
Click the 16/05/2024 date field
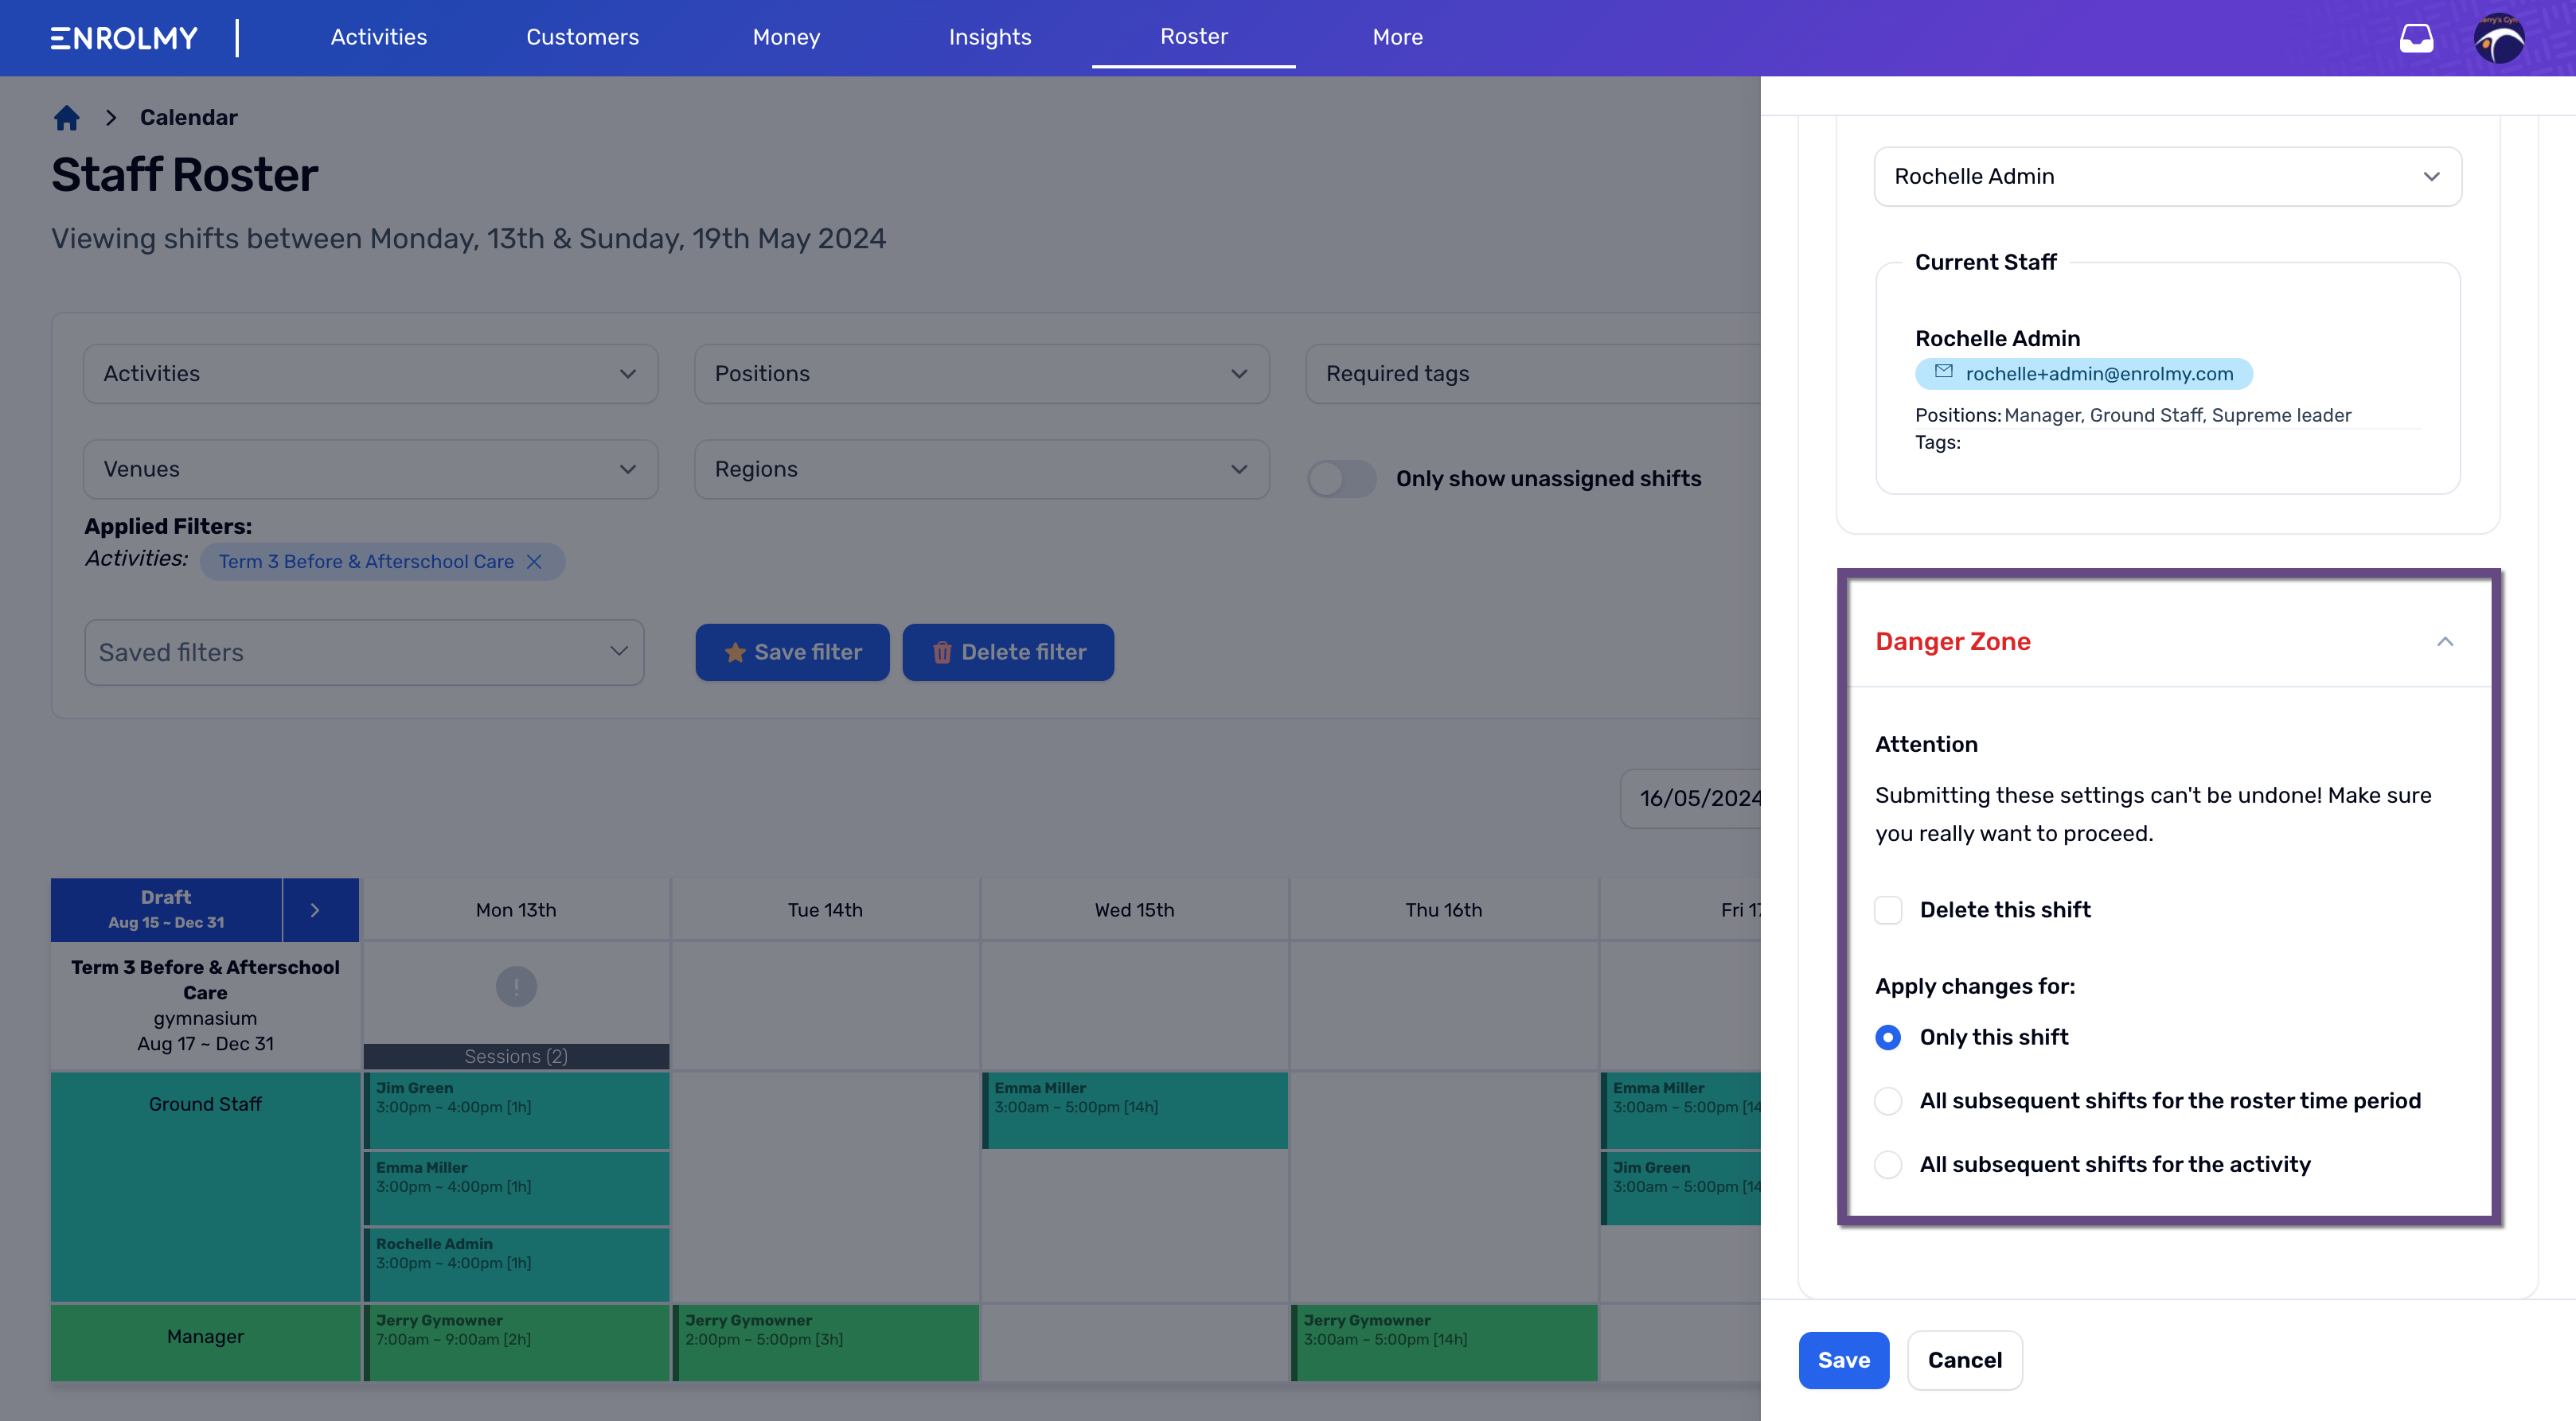(x=1691, y=799)
